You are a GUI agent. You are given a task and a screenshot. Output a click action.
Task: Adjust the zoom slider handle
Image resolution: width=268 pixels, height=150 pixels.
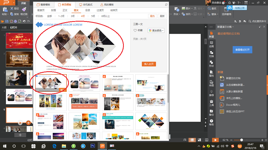(241, 140)
